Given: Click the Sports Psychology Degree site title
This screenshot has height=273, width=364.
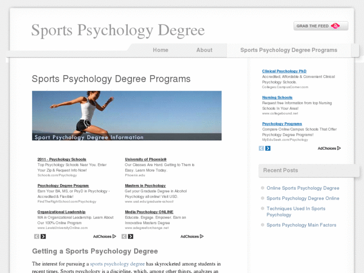Looking at the screenshot, I should (118, 30).
